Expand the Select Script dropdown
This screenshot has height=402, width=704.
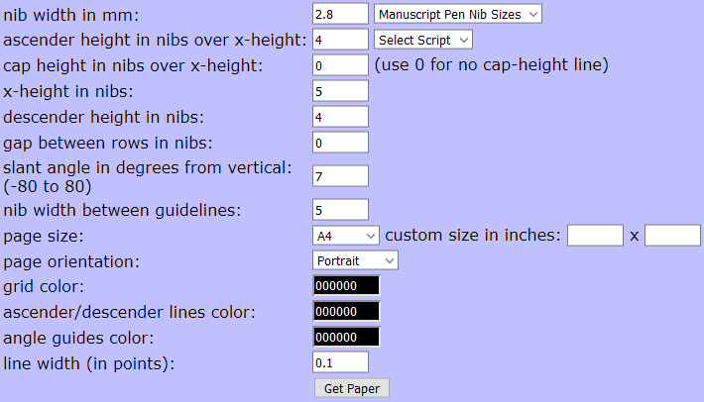click(x=423, y=40)
